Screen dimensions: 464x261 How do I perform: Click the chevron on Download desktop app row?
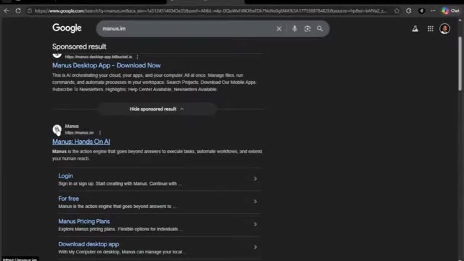[255, 247]
